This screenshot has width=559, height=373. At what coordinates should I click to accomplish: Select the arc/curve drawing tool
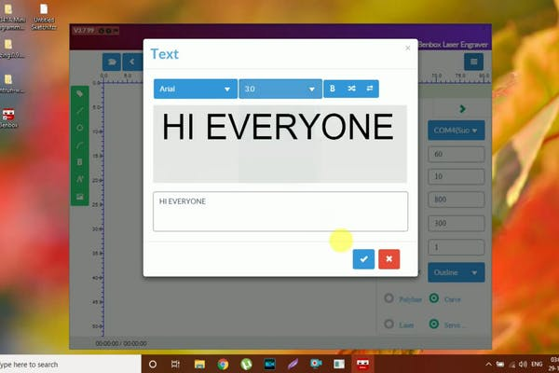(80, 145)
